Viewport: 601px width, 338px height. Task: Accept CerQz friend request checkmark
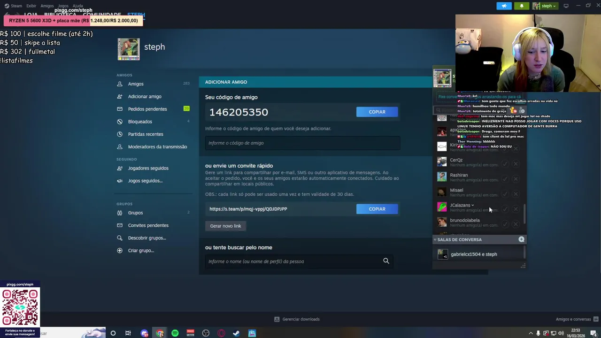point(505,164)
